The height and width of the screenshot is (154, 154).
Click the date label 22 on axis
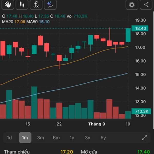point(59,124)
